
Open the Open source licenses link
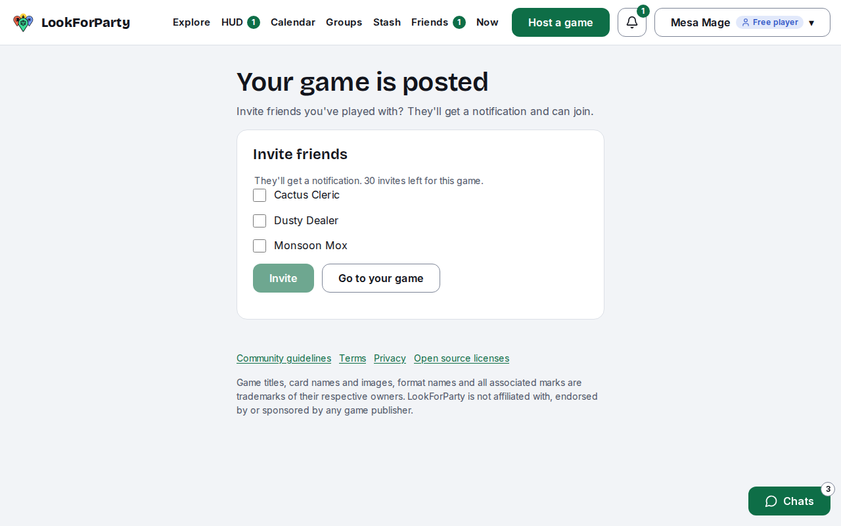click(x=461, y=358)
